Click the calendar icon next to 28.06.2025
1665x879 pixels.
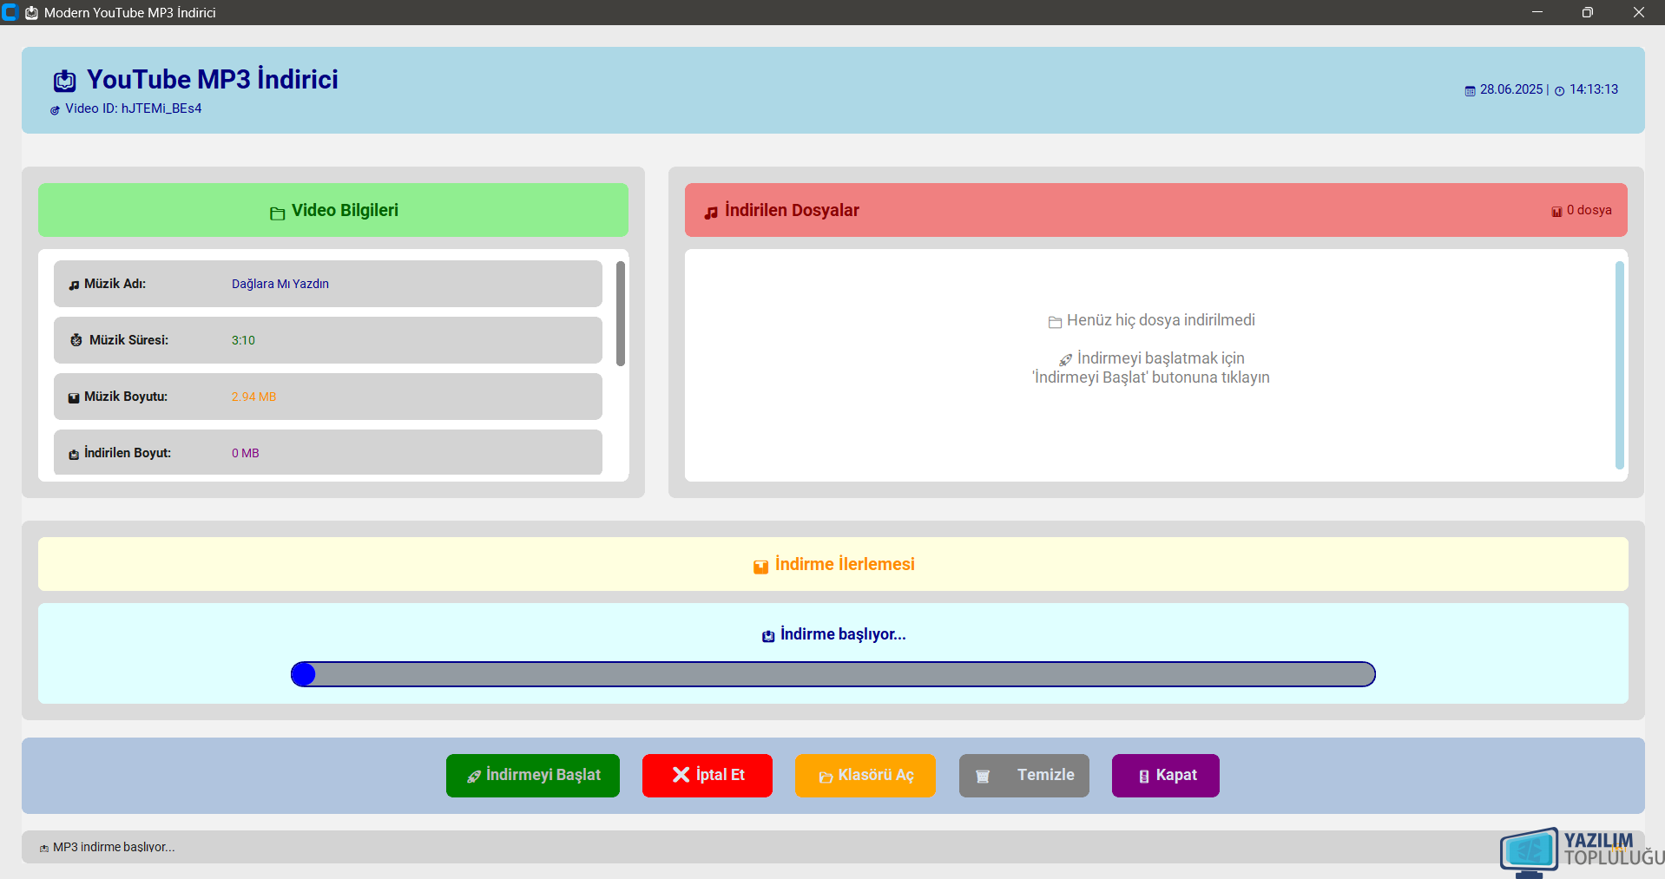click(1470, 91)
